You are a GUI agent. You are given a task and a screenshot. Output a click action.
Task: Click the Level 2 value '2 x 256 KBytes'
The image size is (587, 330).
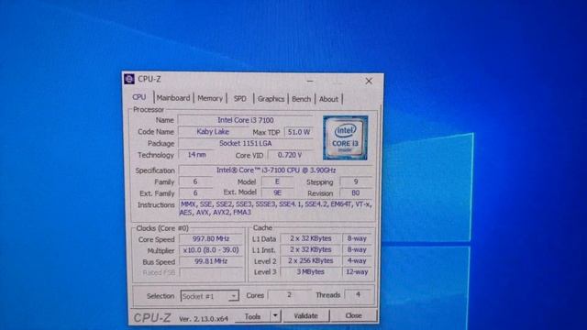click(x=310, y=260)
